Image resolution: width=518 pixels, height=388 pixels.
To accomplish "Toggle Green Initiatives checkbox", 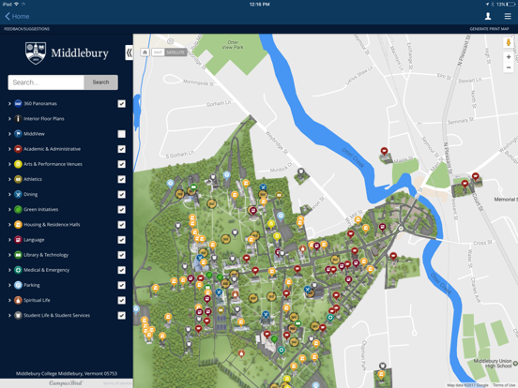I will coord(122,210).
